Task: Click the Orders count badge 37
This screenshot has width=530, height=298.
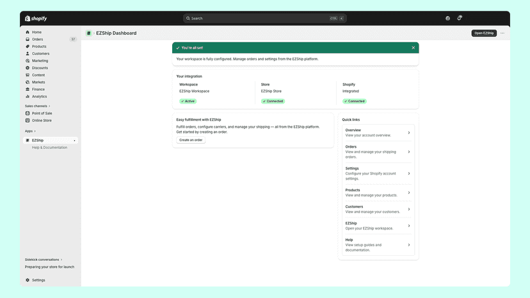Action: tap(73, 39)
